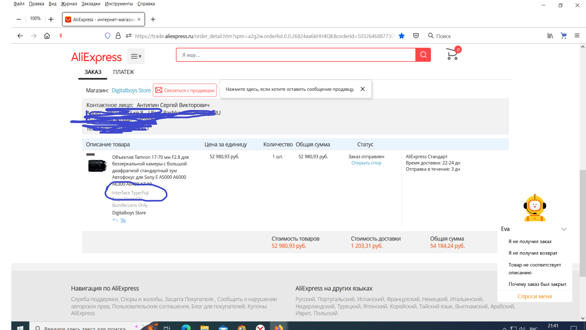Focus the 'Я ищу...' search field

click(296, 55)
